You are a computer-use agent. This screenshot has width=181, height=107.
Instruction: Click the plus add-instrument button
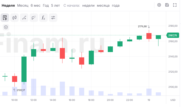coord(6,27)
